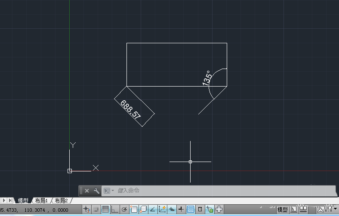The height and width of the screenshot is (216, 339).
Task: Click the coordinate readout in status bar
Action: tap(34, 210)
